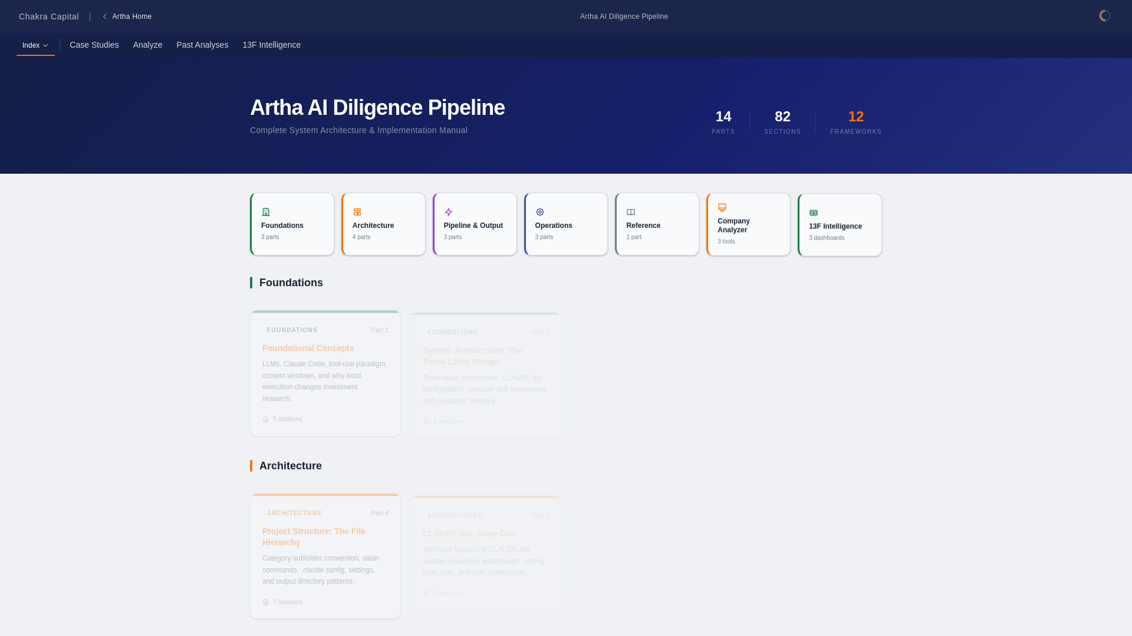Click document icon next to 7 sections
This screenshot has width=1132, height=636.
pos(266,602)
